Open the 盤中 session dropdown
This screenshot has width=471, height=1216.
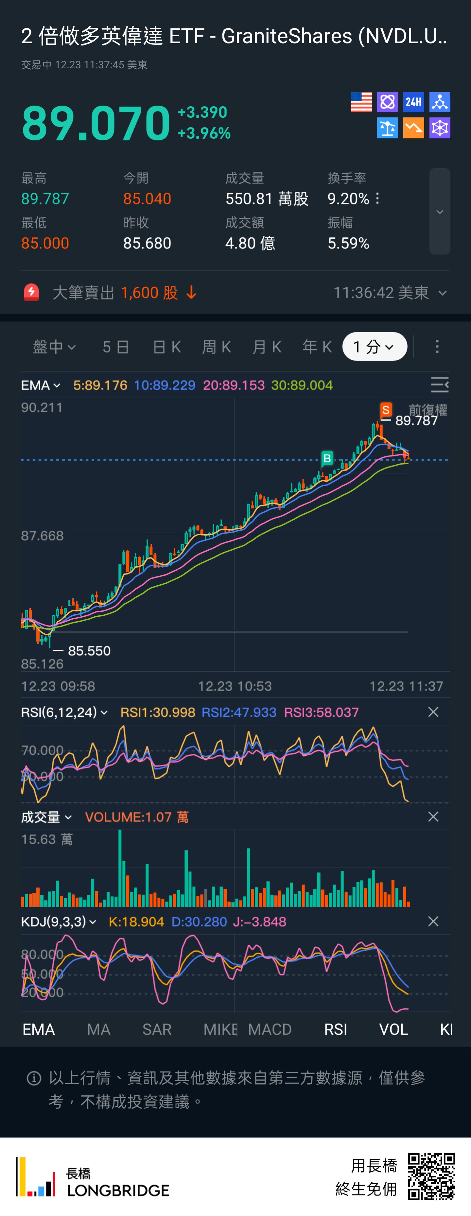[x=54, y=347]
